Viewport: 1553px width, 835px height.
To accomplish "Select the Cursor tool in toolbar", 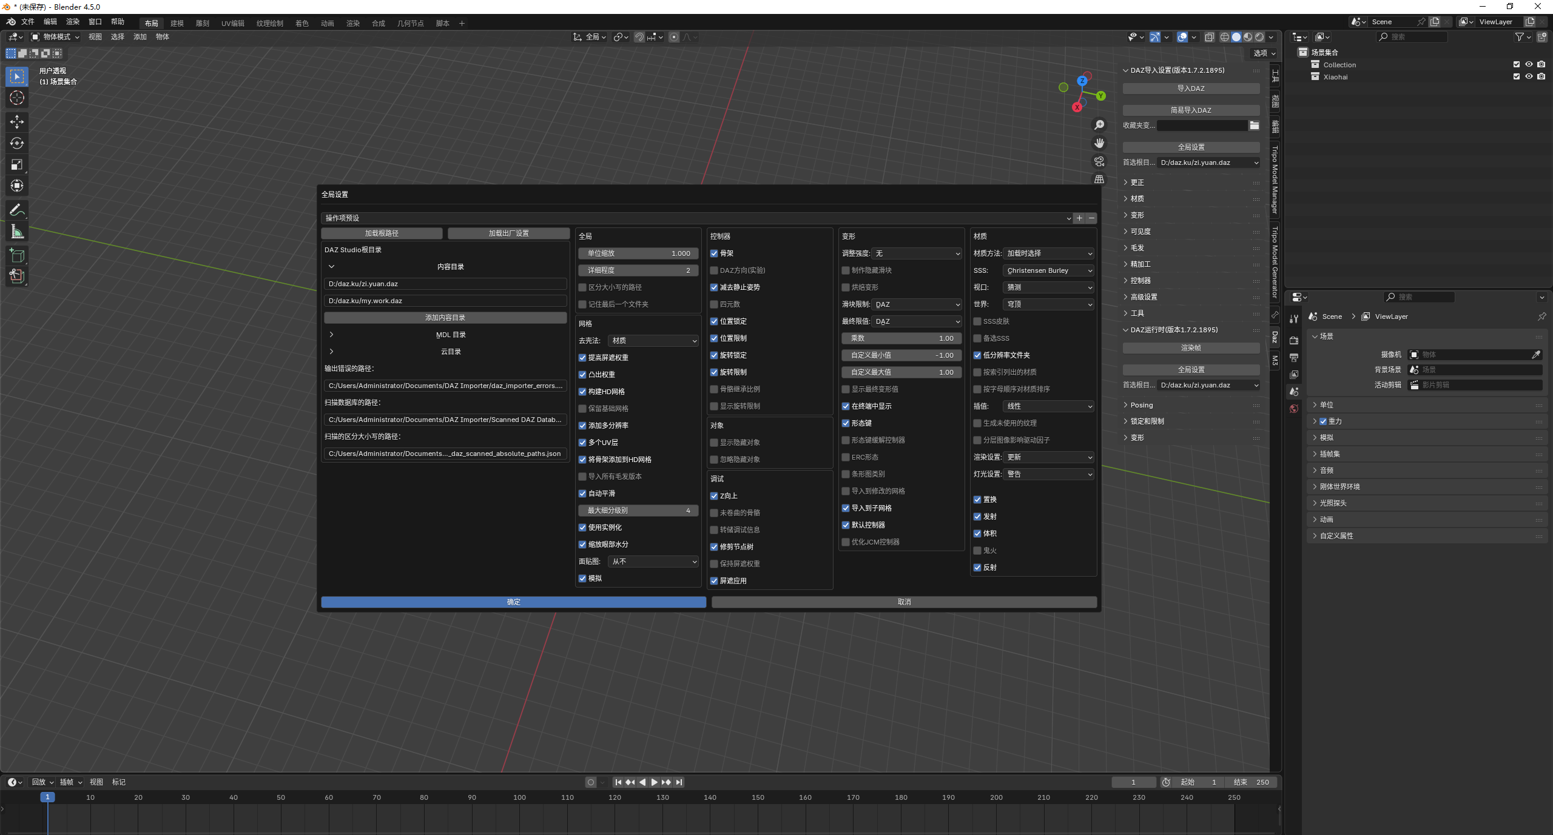I will (17, 98).
